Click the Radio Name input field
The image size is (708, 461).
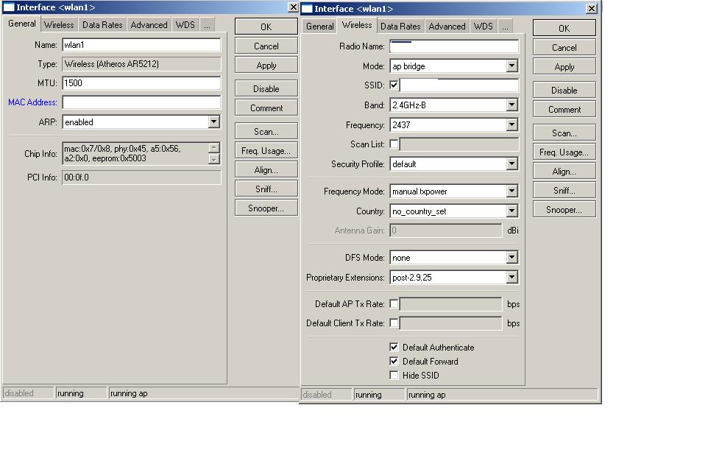pos(454,46)
